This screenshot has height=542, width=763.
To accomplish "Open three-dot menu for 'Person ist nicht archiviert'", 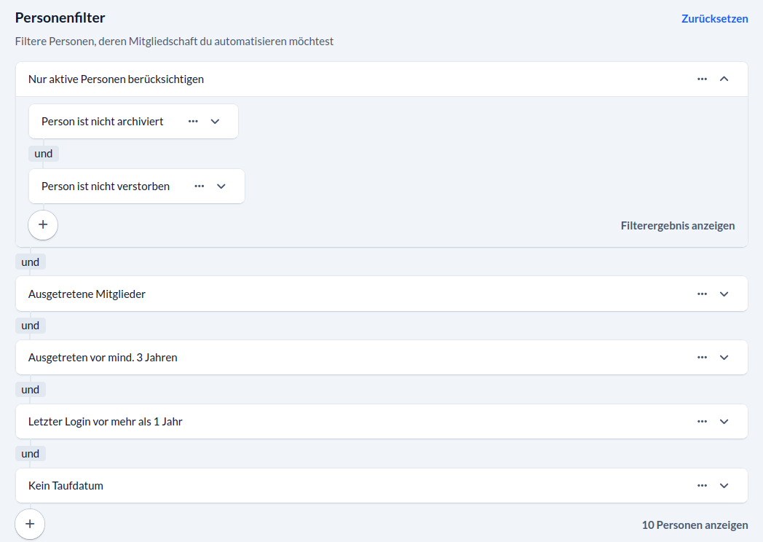I will (x=193, y=121).
